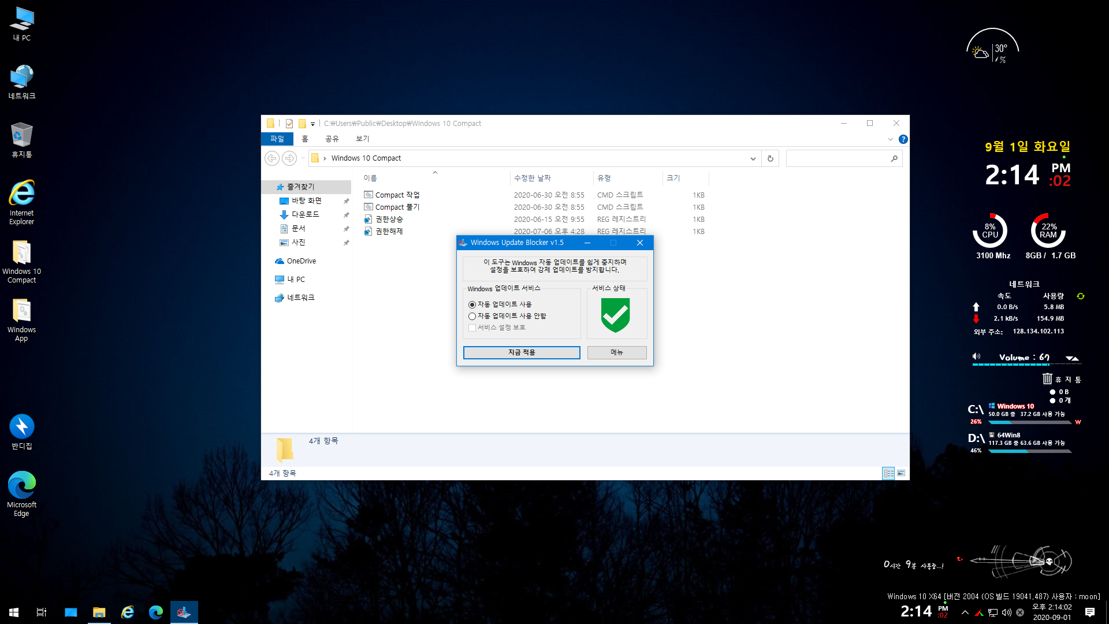Open the 보기 ribbon tab
This screenshot has width=1109, height=624.
click(363, 139)
